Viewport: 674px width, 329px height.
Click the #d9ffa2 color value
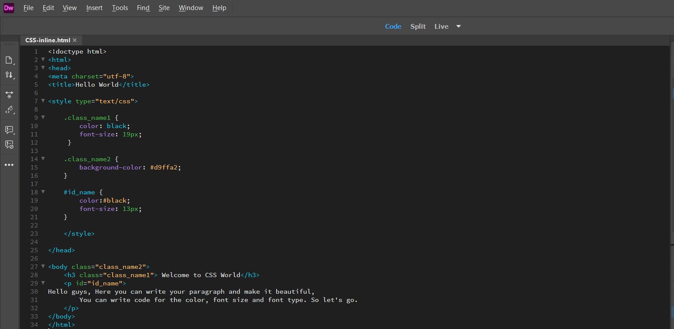pos(164,167)
